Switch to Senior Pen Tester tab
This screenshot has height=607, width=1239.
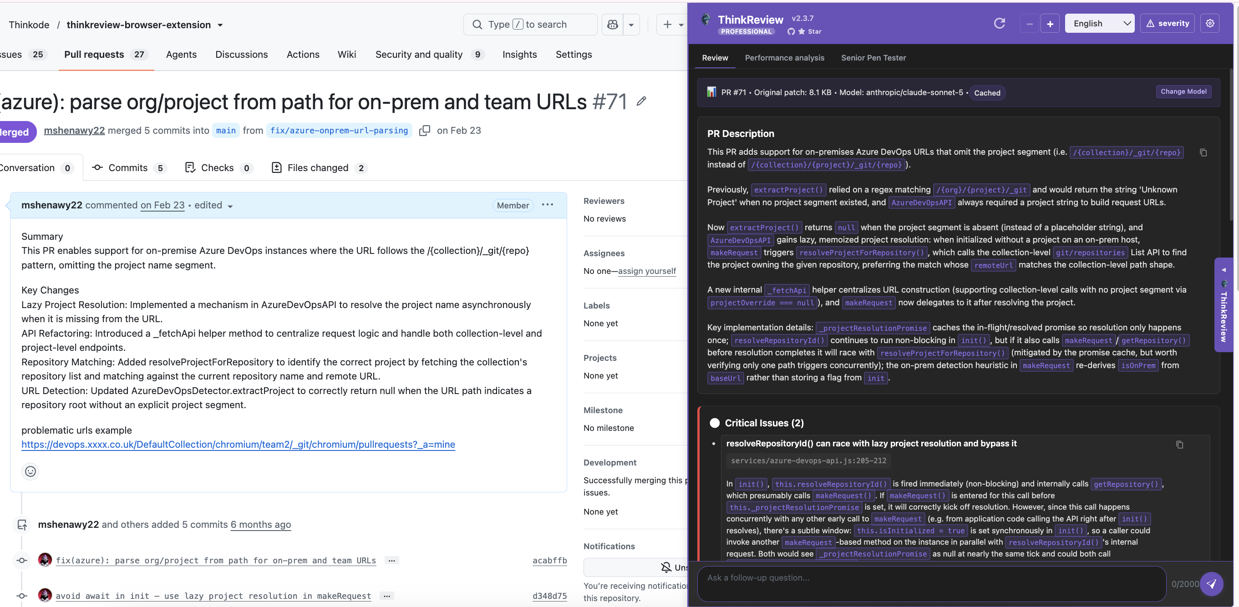(x=873, y=58)
